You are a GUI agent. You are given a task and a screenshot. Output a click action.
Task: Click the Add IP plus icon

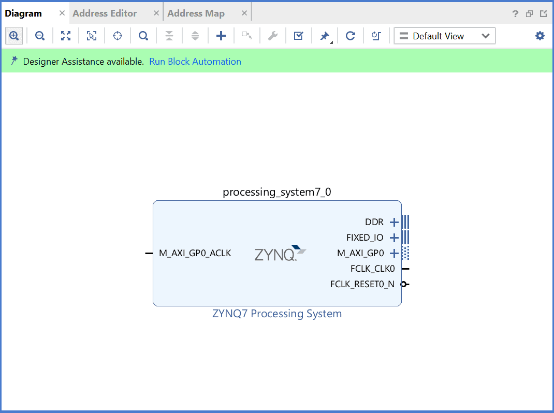221,36
